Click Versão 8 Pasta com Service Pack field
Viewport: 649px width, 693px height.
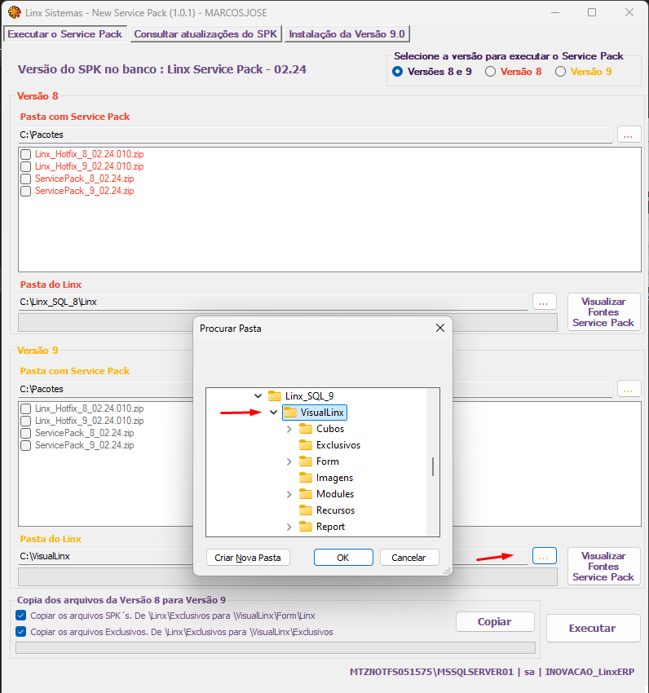coord(316,135)
